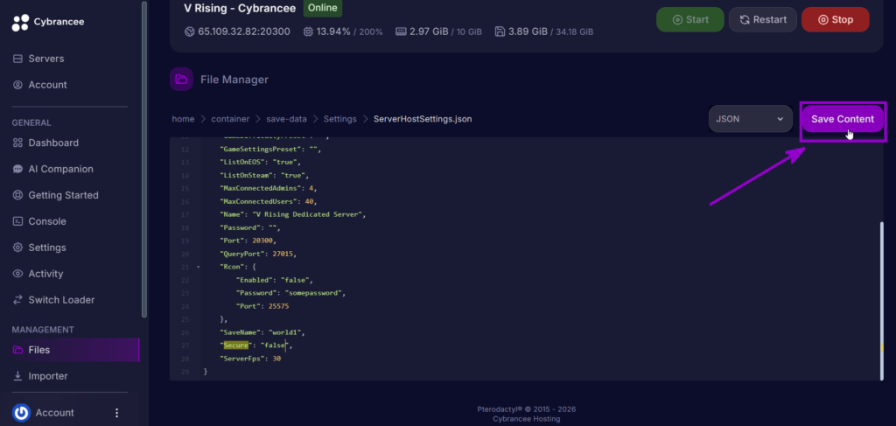Open the JSON language dropdown
Screen dimensions: 896x426
click(x=750, y=119)
